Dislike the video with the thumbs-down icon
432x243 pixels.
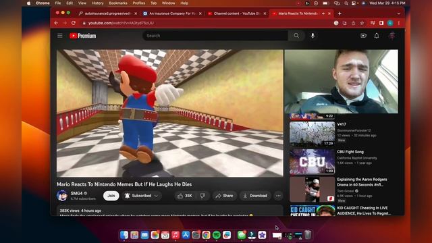(202, 196)
